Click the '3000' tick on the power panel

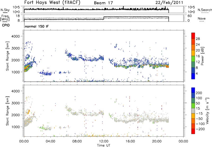pyautogui.click(x=15, y=48)
